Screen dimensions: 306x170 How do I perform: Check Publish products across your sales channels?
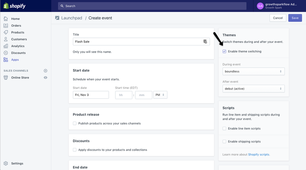[75, 123]
